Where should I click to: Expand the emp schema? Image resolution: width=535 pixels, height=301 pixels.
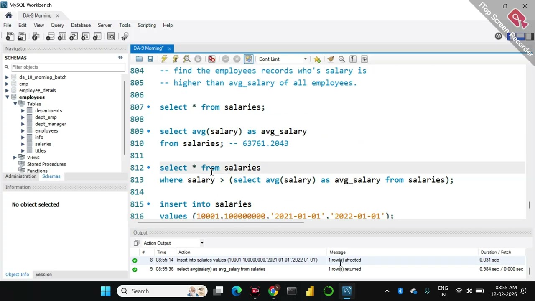point(7,84)
